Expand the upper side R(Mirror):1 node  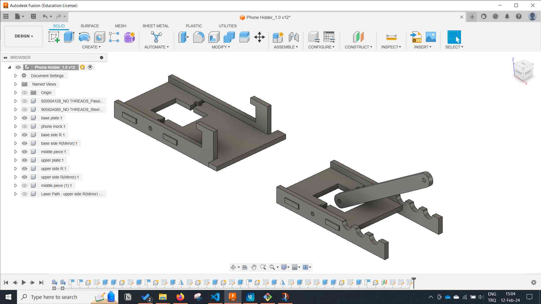point(16,177)
